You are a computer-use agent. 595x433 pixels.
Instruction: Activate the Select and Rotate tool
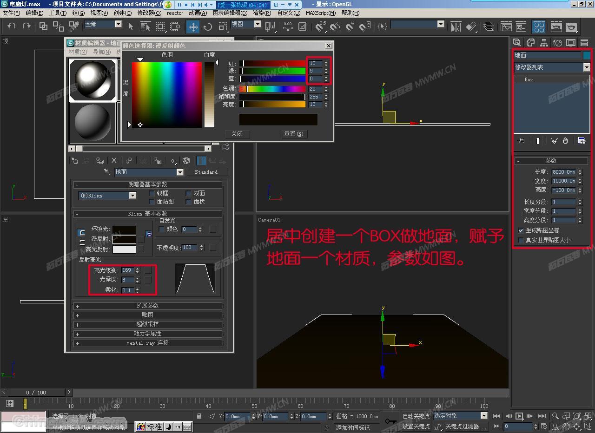208,26
